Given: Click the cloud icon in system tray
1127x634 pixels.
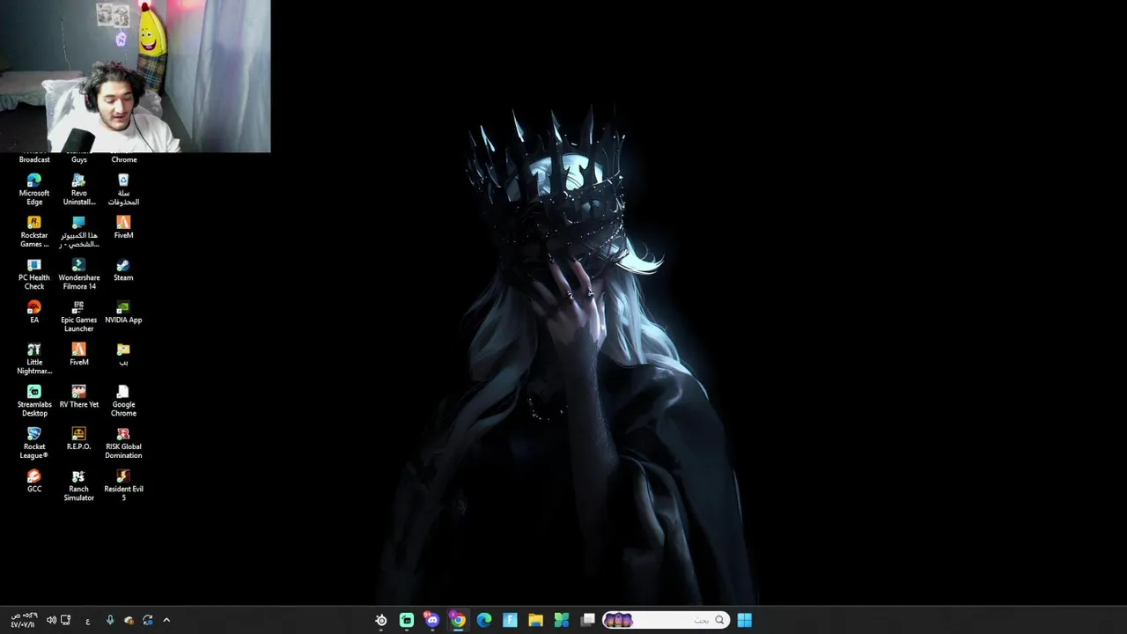Looking at the screenshot, I should [x=129, y=620].
